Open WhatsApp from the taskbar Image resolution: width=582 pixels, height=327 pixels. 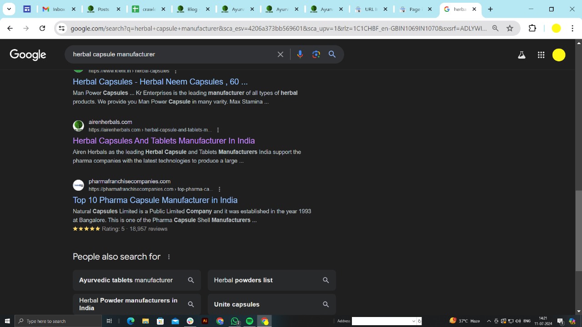pyautogui.click(x=235, y=321)
